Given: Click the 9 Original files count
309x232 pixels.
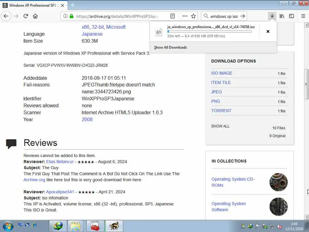Looking at the screenshot, I should tap(277, 136).
